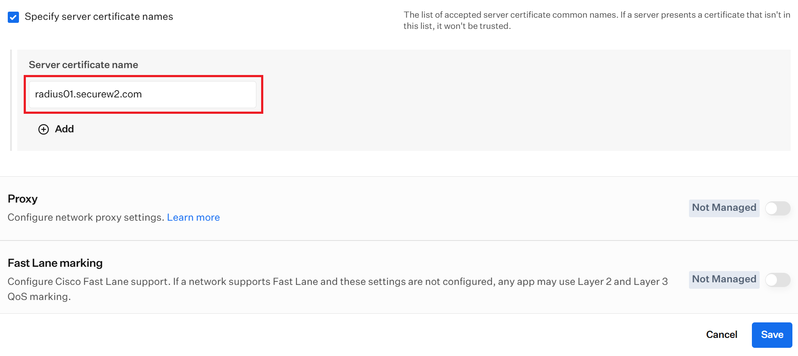Turn on the Fast Lane marking toggle
The image size is (798, 356).
tap(778, 280)
